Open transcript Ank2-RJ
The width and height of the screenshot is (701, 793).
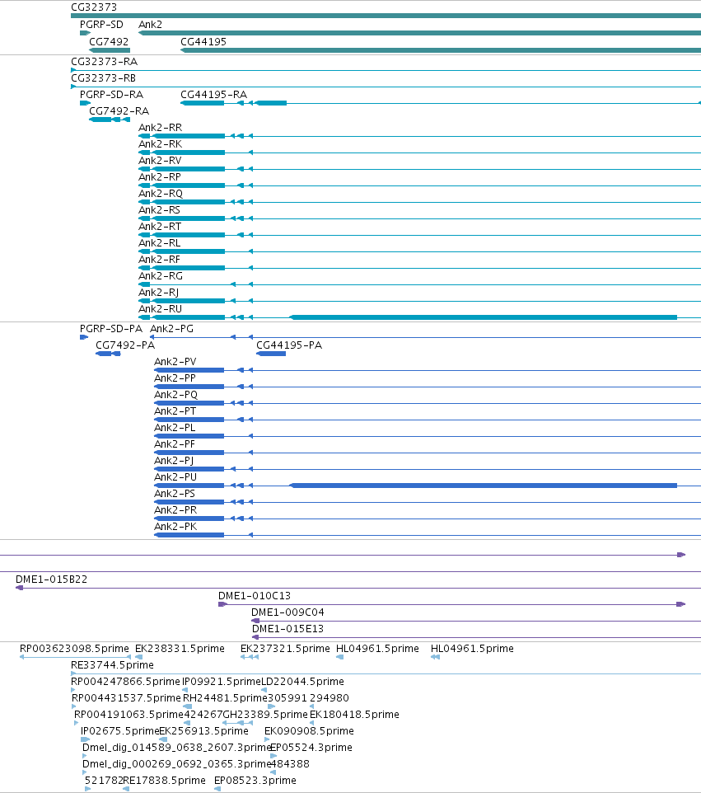click(x=159, y=292)
